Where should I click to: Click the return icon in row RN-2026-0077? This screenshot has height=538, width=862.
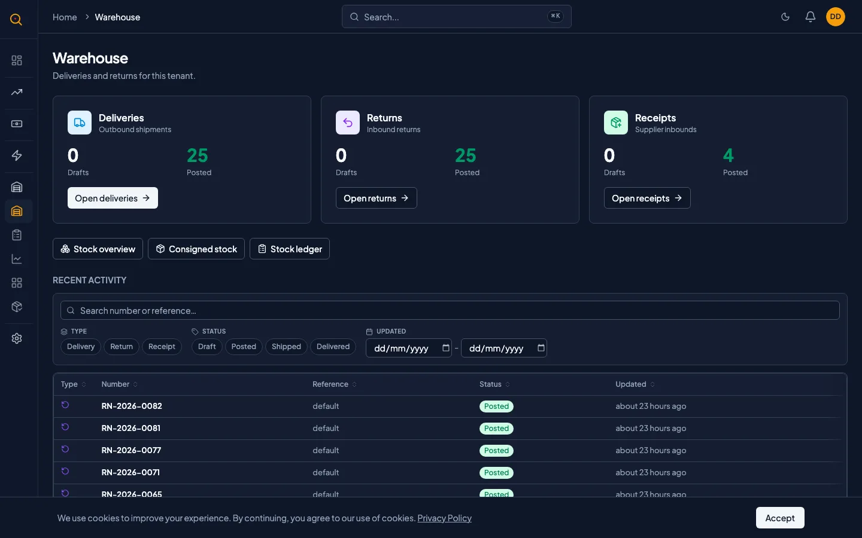pos(65,449)
